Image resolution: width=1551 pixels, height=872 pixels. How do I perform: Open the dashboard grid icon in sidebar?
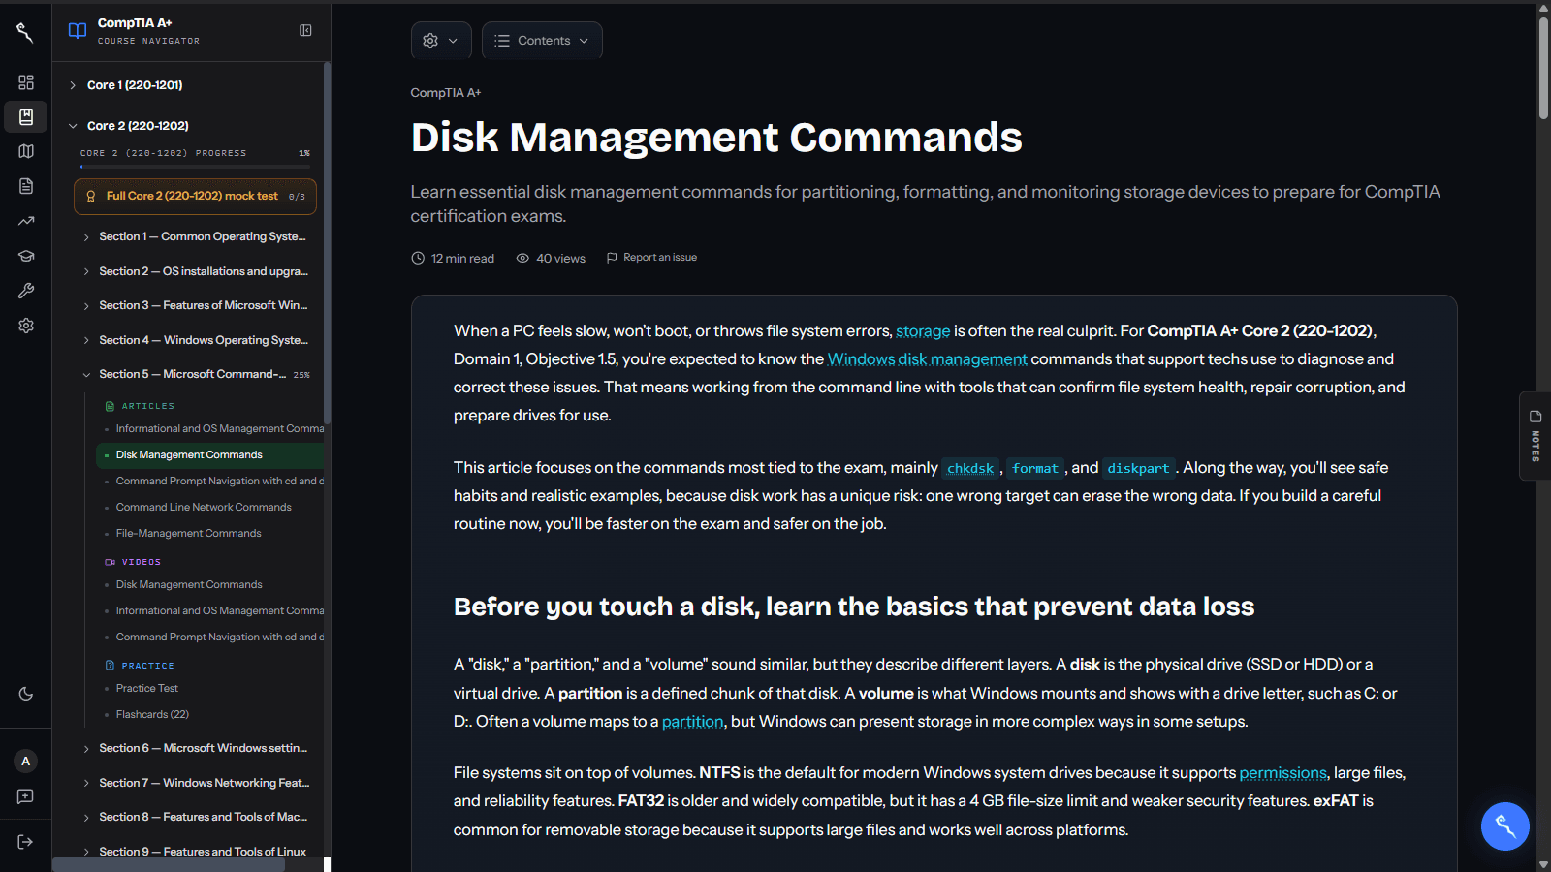[x=26, y=82]
